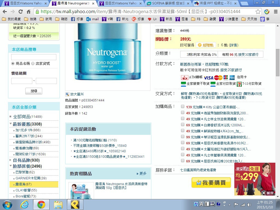Check the 99元 蒂芬妮亞卸妝乳 add-on
This screenshot has height=210, width=280.
click(x=182, y=136)
